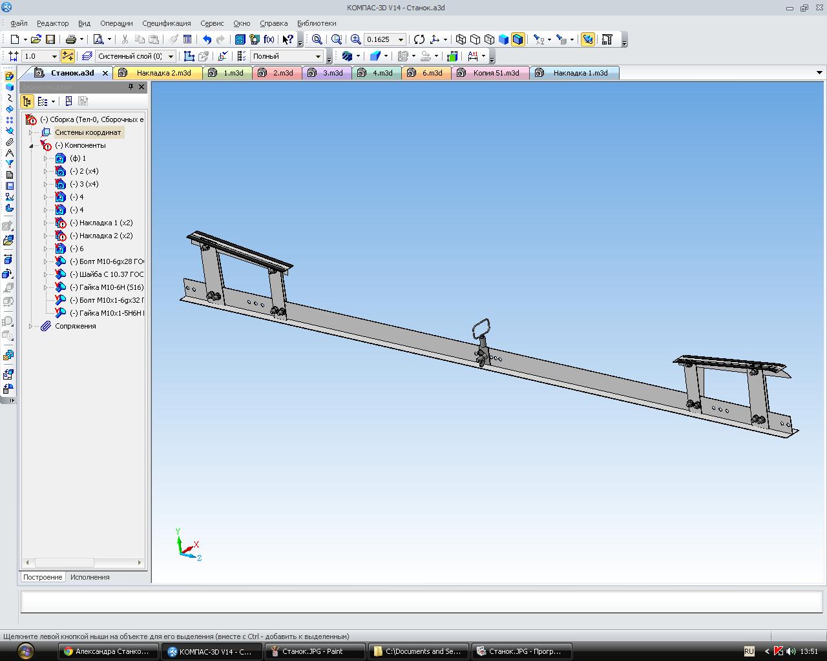Click the section view striped cube icon

[x=347, y=56]
